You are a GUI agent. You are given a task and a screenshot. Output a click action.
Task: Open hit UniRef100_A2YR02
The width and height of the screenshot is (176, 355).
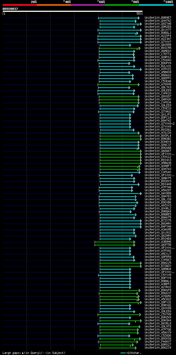[158, 287]
